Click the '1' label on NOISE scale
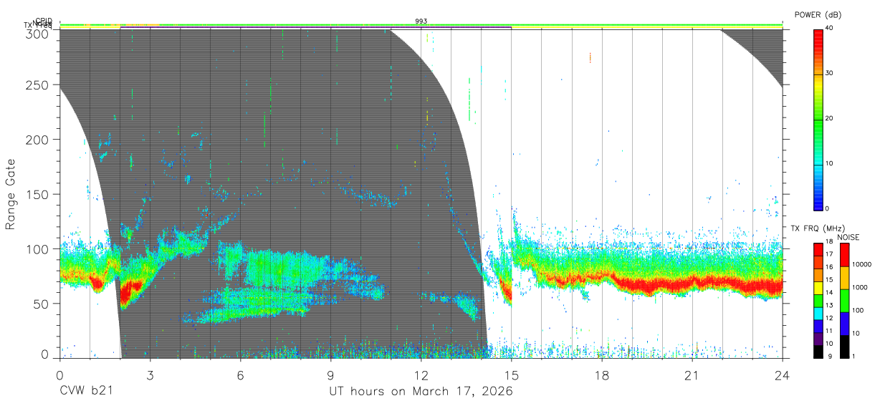Image resolution: width=880 pixels, height=406 pixels. pyautogui.click(x=854, y=357)
